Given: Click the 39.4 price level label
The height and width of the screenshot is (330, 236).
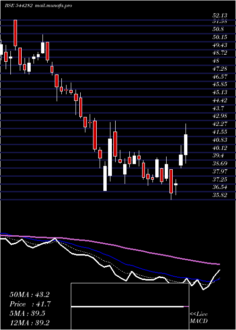Looking at the screenshot, I should (218, 156).
